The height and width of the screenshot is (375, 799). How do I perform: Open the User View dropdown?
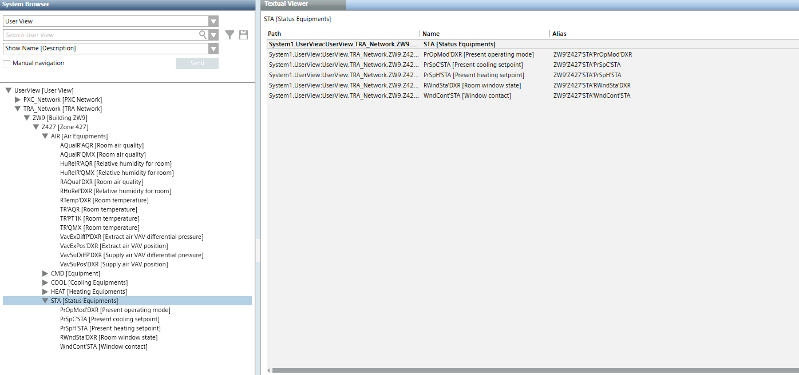213,22
